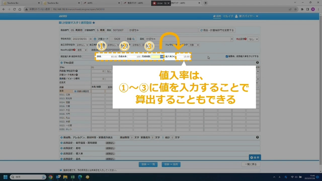Click the 空番 search magnifier button

[134, 39]
